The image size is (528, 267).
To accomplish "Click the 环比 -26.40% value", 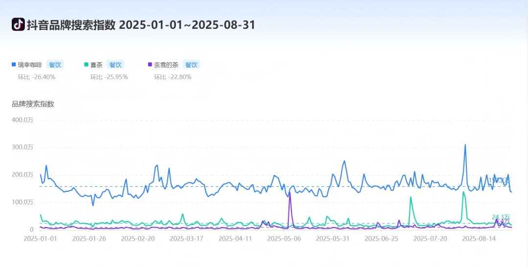I will click(x=36, y=77).
